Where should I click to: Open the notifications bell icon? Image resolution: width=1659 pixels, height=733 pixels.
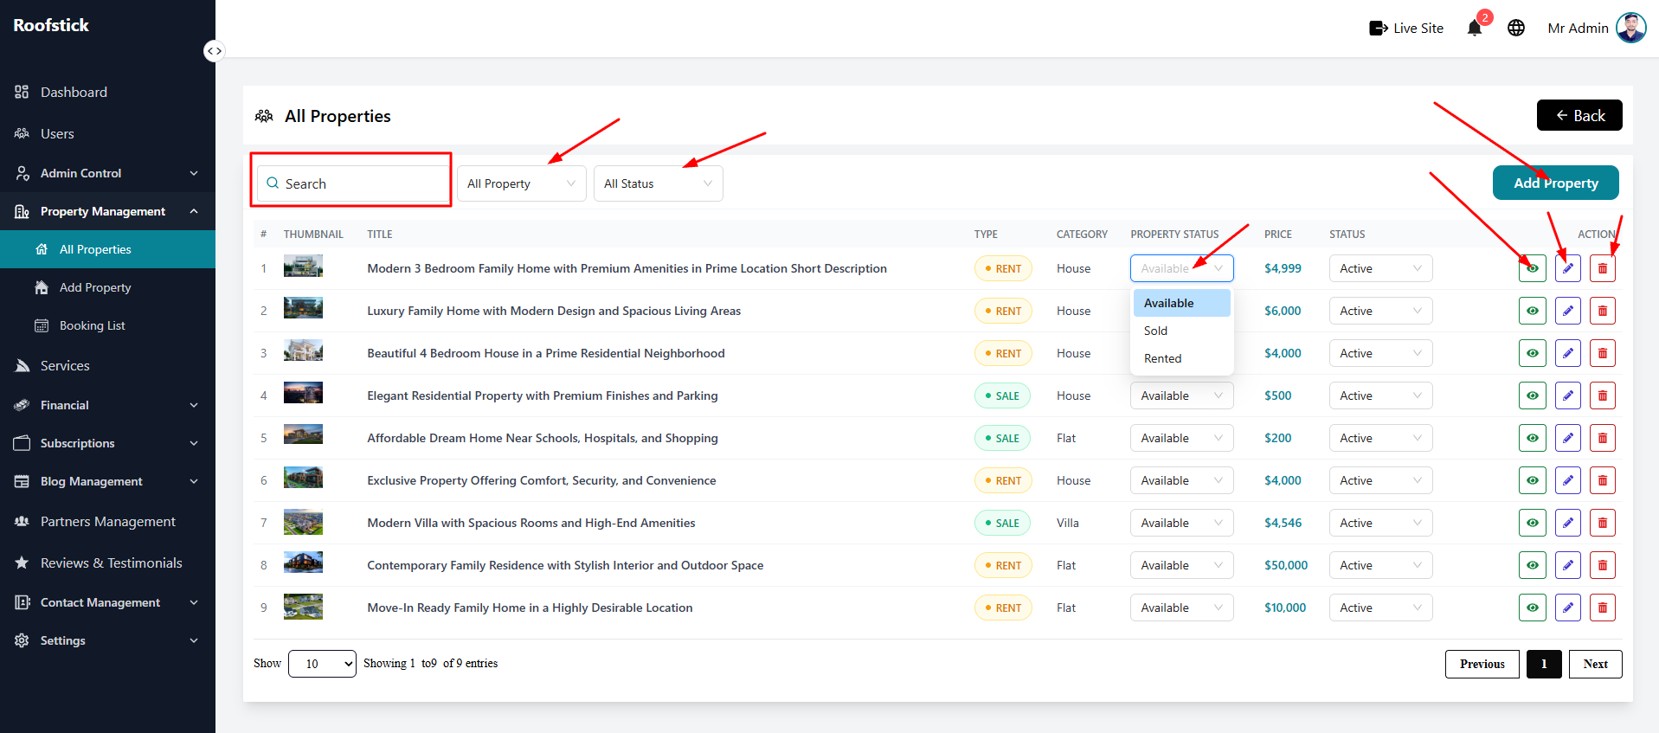(1475, 28)
